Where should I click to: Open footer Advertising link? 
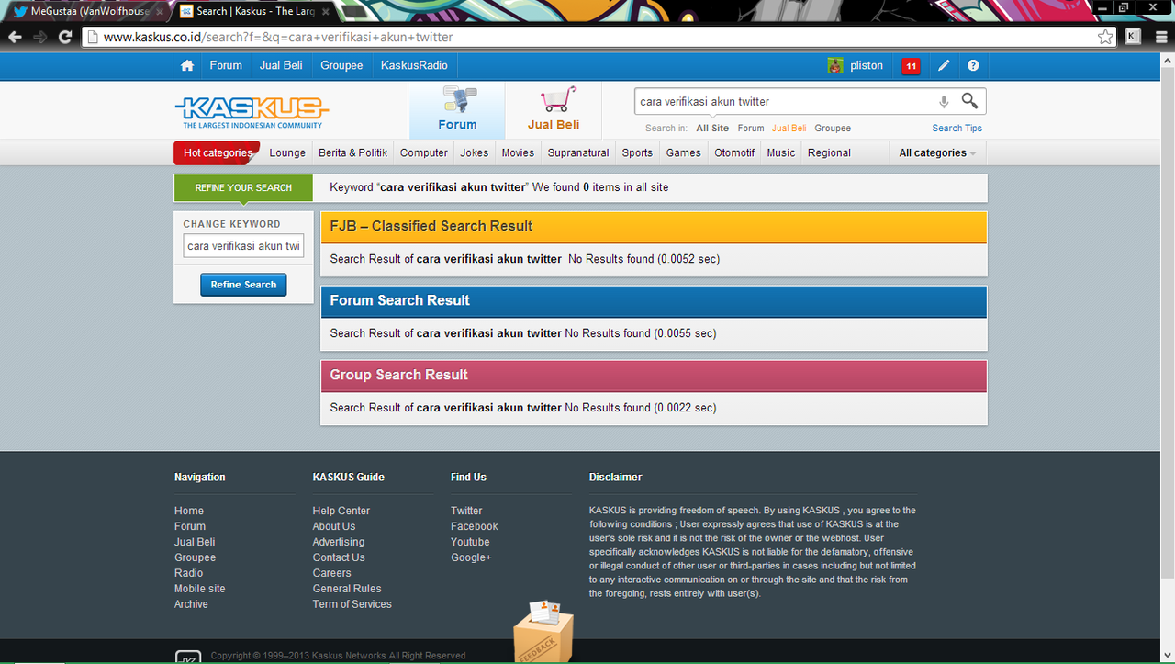point(339,542)
